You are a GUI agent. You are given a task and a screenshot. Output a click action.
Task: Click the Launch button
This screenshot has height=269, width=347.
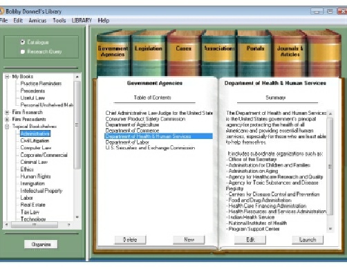(x=308, y=240)
